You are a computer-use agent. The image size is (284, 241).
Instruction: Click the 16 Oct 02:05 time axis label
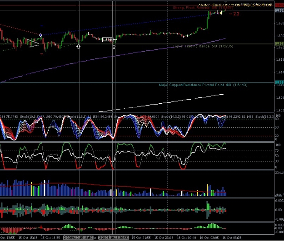(209, 237)
